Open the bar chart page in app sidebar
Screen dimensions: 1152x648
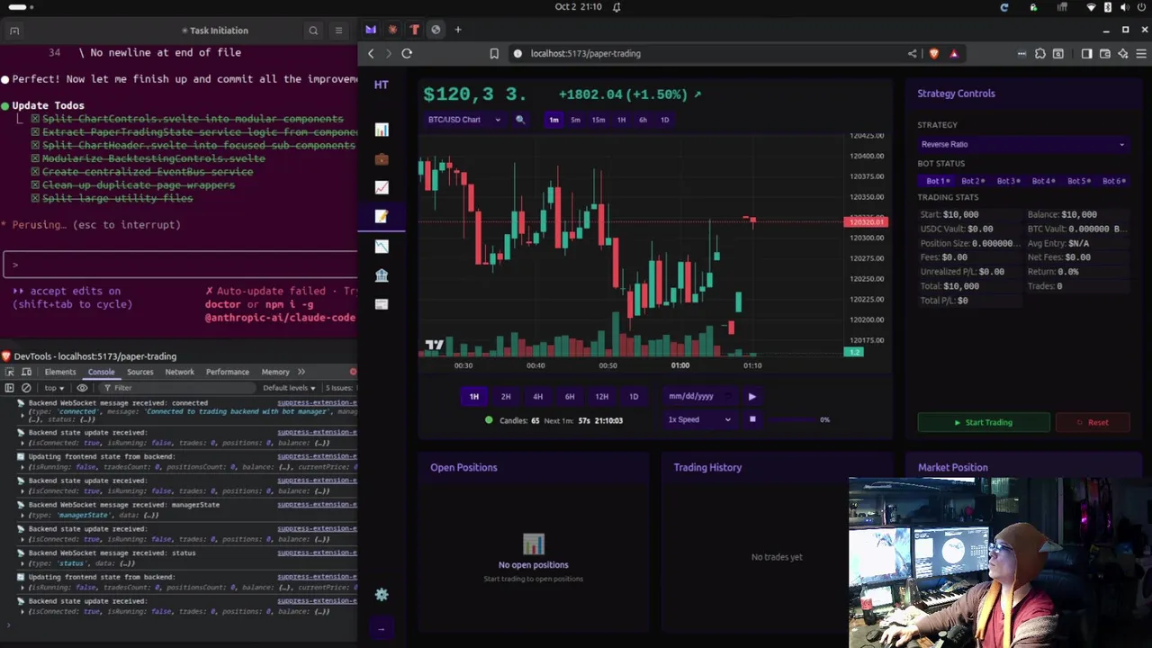pos(382,130)
